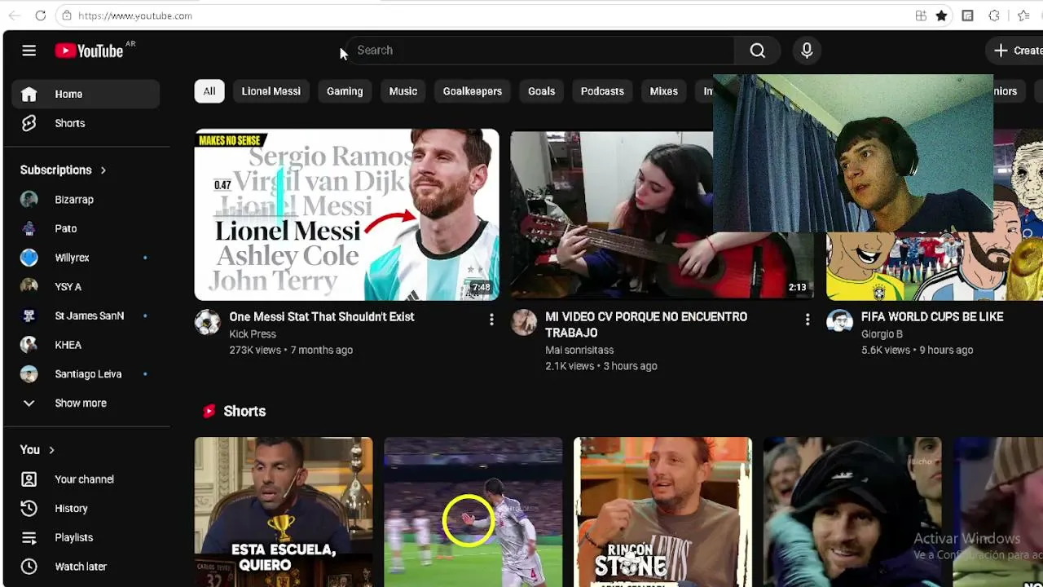
Task: Click the YSY A channel avatar
Action: [29, 286]
